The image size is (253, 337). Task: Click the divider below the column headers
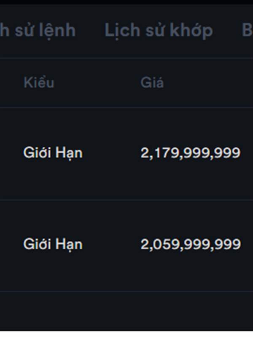[x=126, y=107]
